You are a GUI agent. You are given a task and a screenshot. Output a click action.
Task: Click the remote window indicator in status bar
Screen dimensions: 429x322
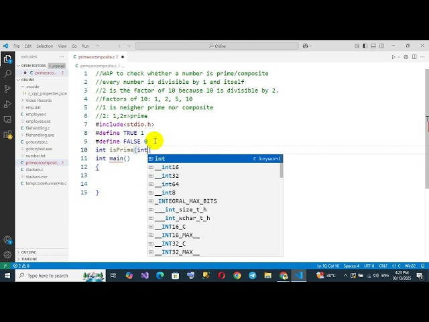tap(5, 266)
